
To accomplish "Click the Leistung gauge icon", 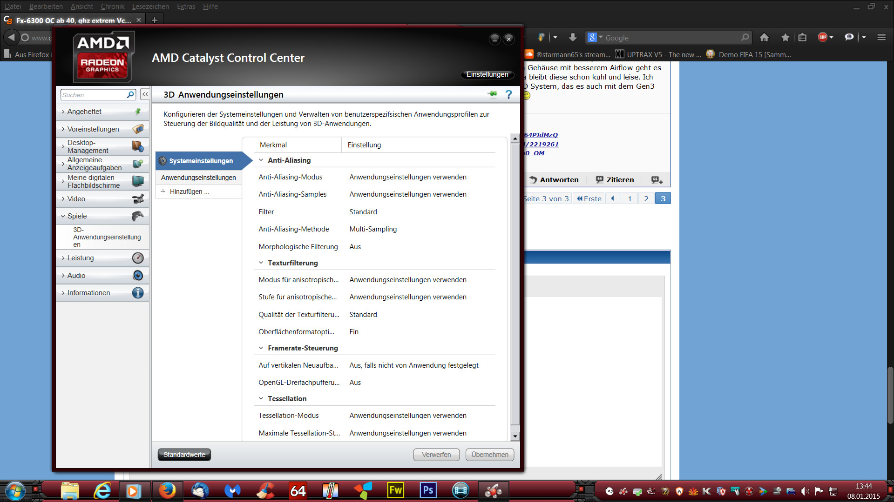I will [138, 258].
